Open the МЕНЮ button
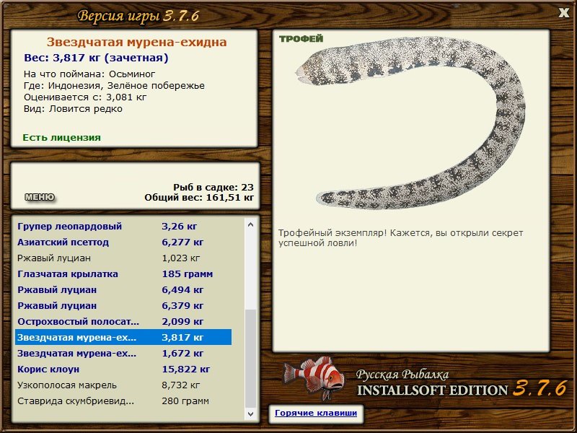 point(40,197)
